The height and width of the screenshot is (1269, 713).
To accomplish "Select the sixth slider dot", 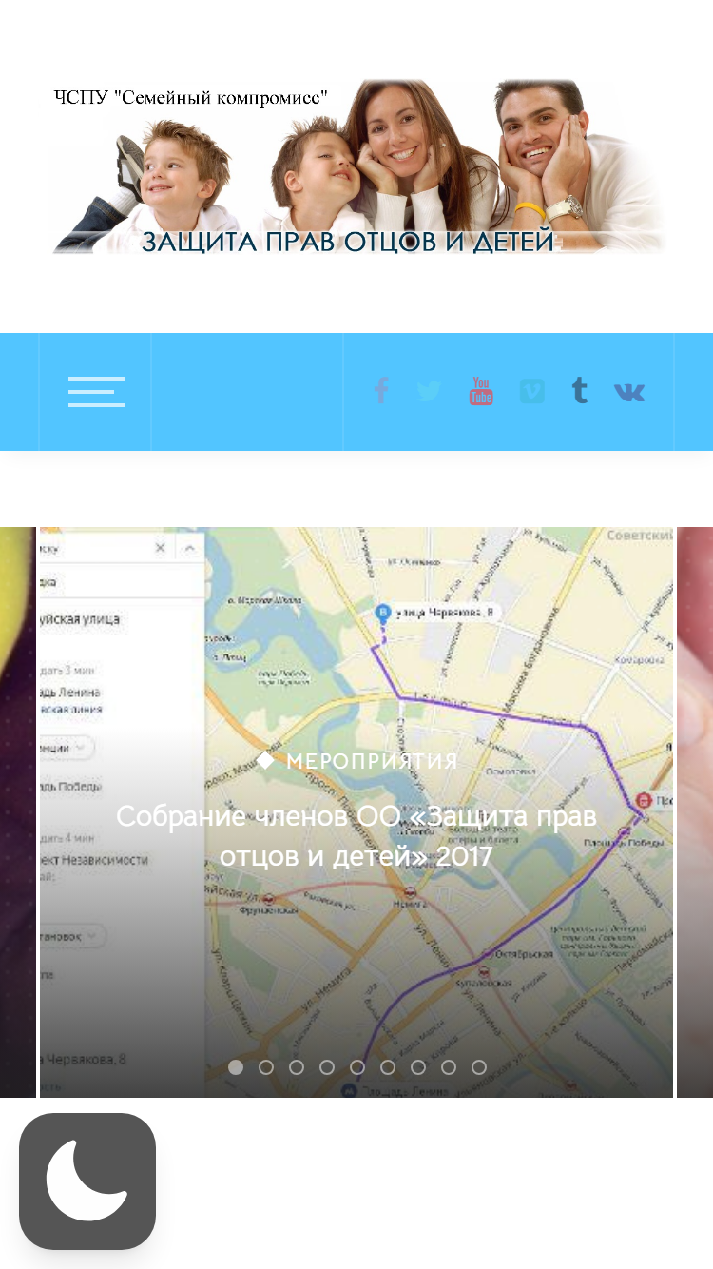I will [x=388, y=1067].
